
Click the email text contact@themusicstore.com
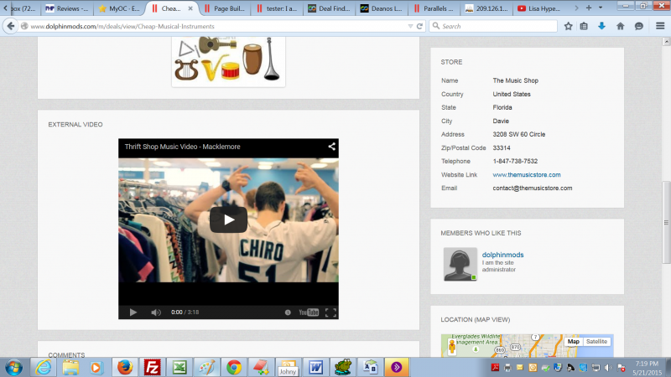click(533, 188)
